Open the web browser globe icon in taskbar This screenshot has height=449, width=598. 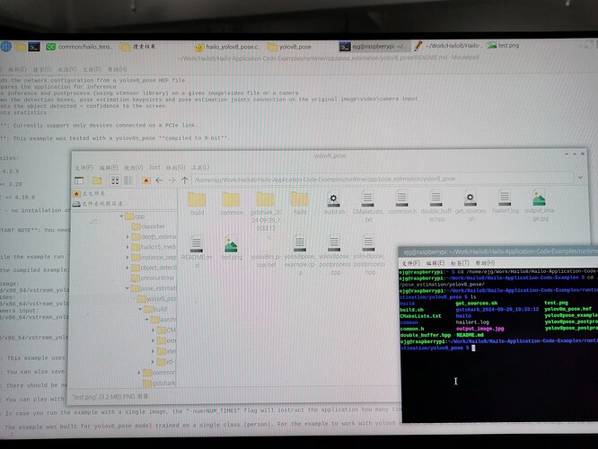[x=6, y=47]
